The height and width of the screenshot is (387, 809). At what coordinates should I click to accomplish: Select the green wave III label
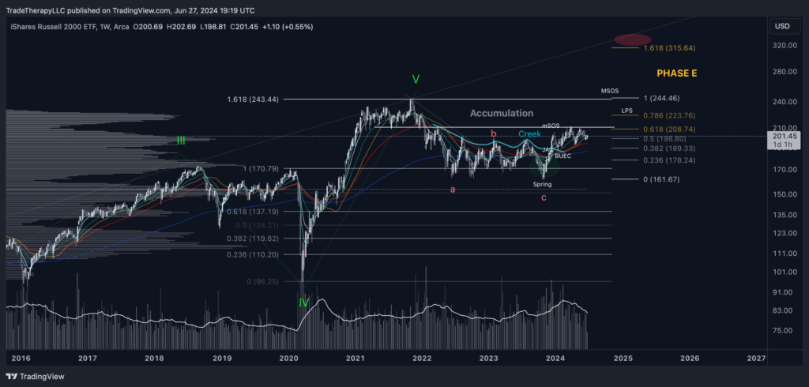tap(181, 141)
